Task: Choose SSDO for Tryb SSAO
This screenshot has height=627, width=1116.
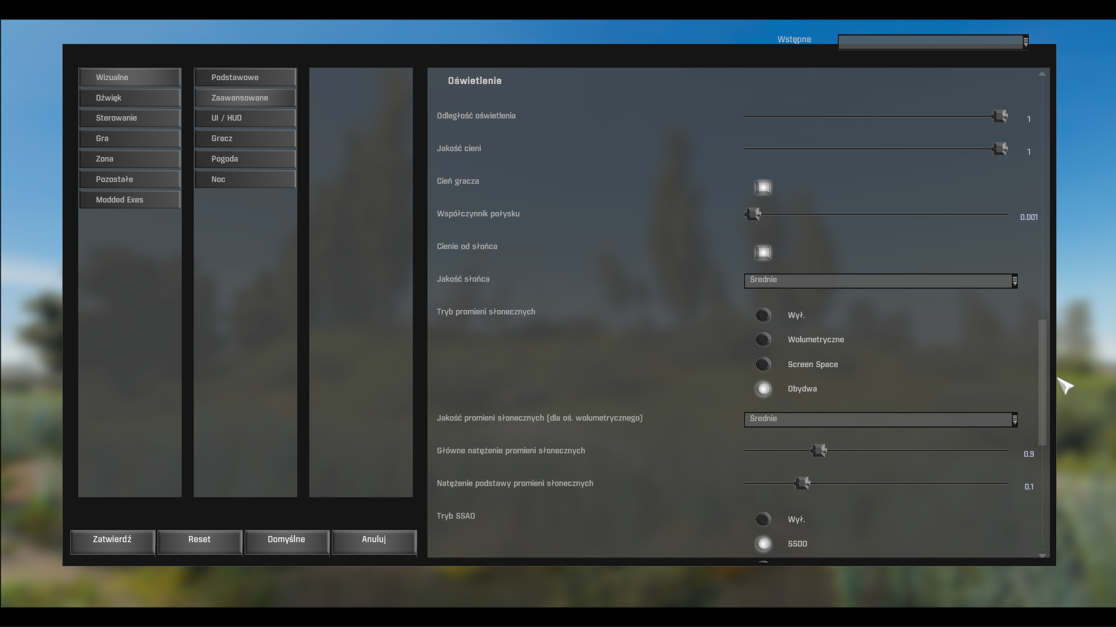Action: click(763, 544)
